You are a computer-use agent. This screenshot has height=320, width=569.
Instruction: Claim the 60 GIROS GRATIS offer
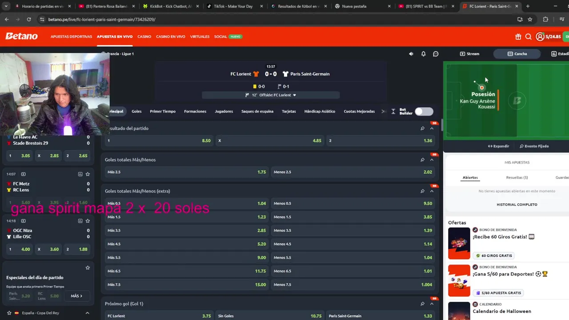[x=494, y=256]
